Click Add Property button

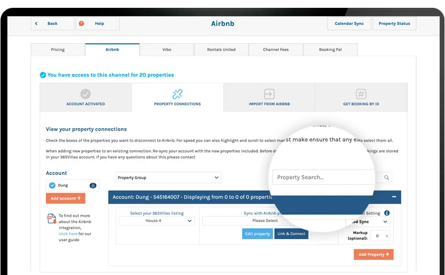374,255
